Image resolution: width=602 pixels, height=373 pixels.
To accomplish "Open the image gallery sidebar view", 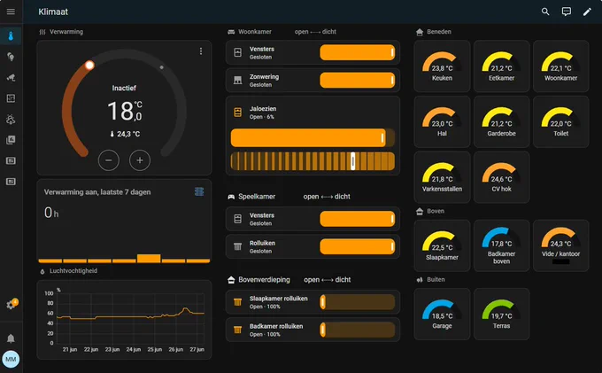I will click(11, 140).
